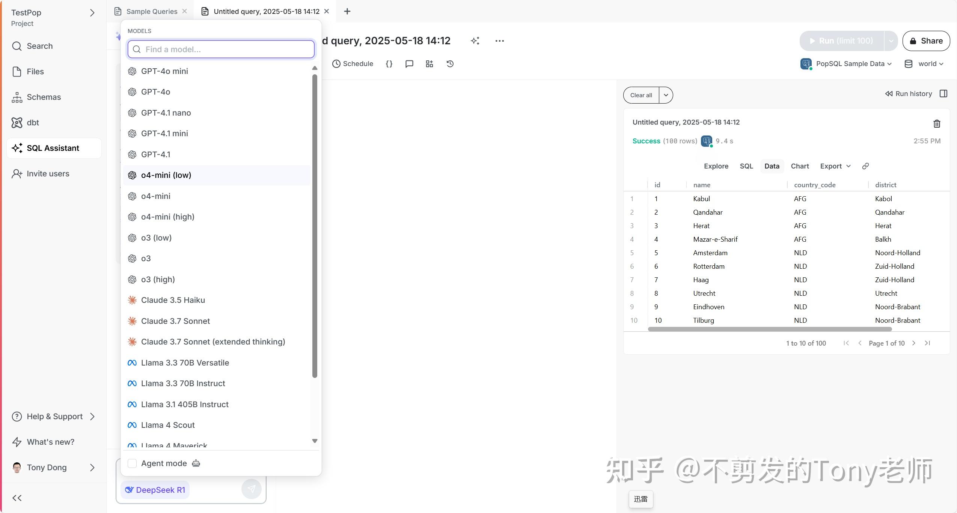Open the Export dropdown
Image resolution: width=957 pixels, height=513 pixels.
(x=835, y=165)
